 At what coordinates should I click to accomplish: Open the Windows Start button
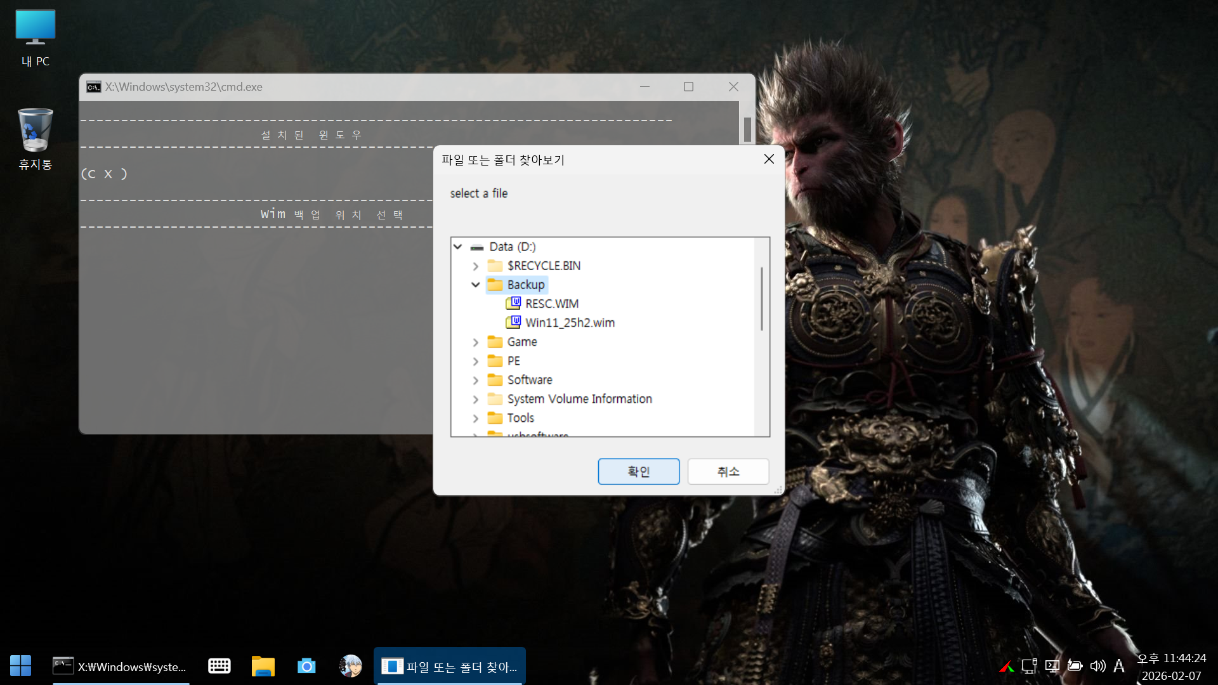20,666
